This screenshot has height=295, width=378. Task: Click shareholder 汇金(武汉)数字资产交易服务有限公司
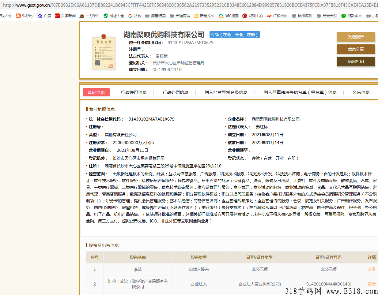[138, 284]
